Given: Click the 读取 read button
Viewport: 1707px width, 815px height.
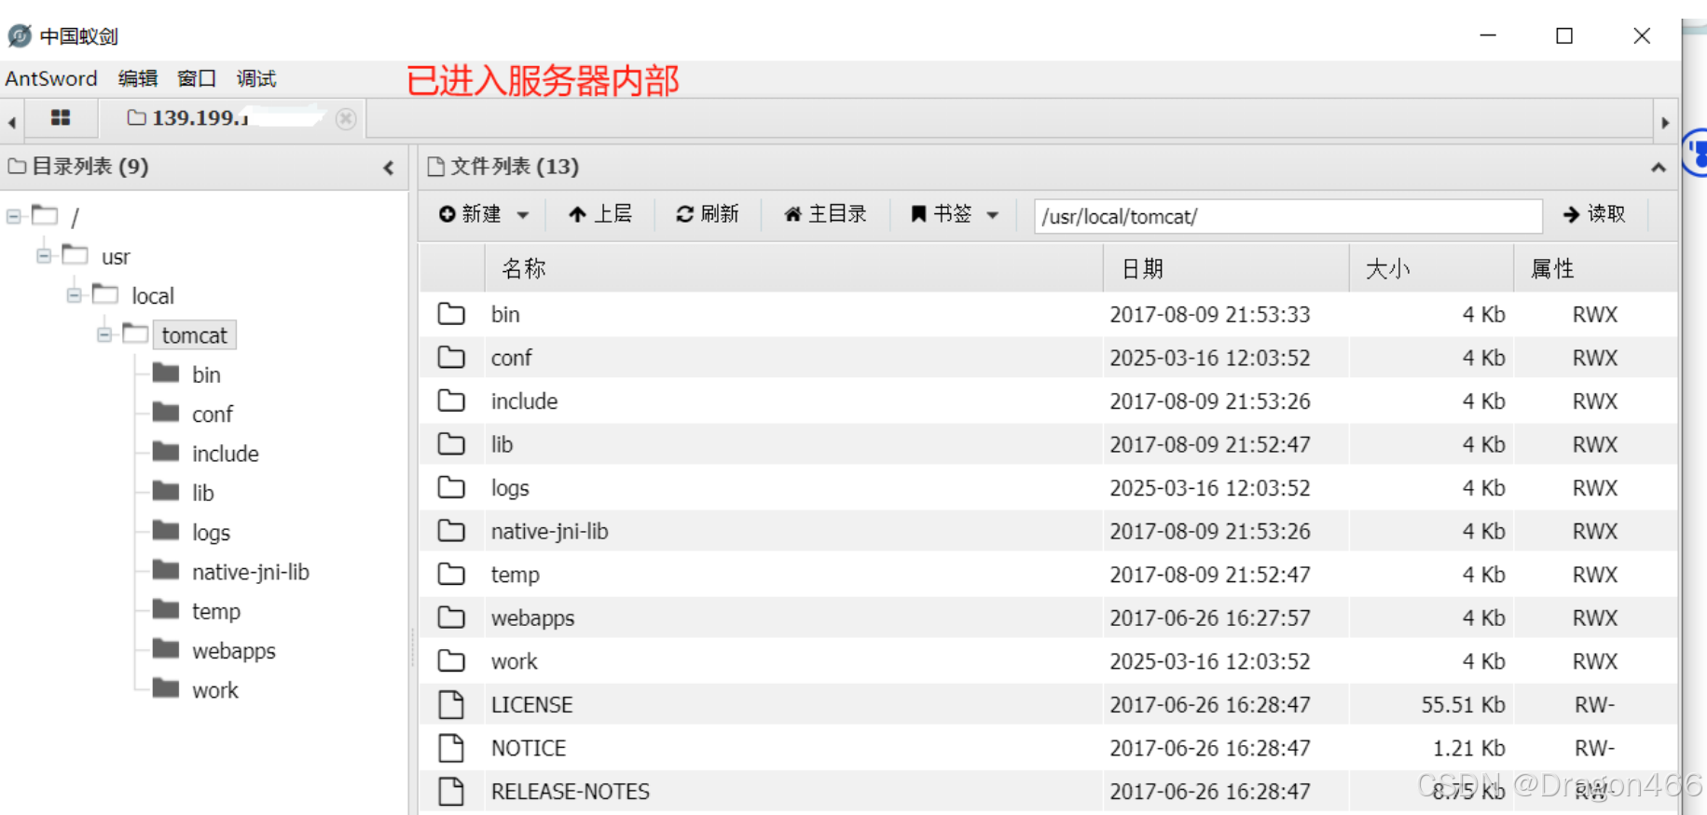Looking at the screenshot, I should [1594, 214].
